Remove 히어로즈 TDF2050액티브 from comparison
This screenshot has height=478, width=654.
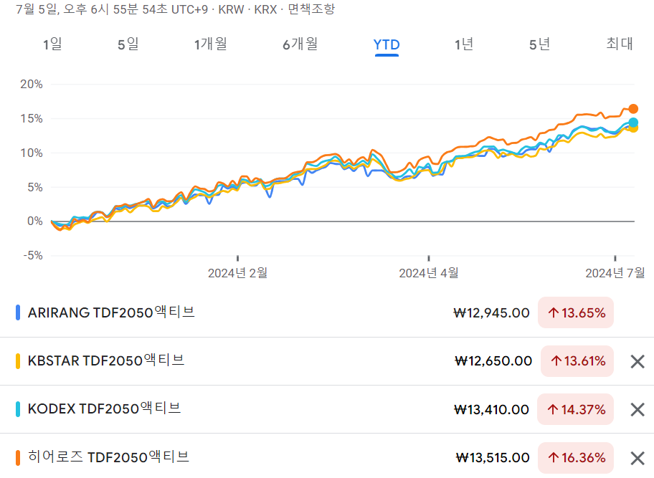pos(638,458)
